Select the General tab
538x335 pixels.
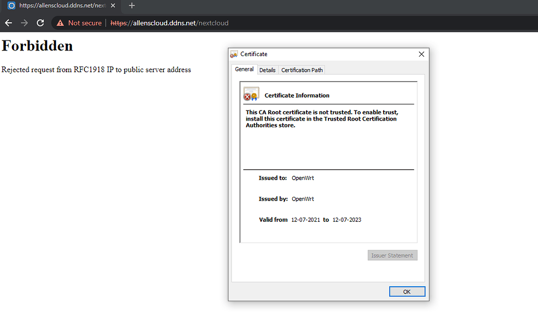(x=244, y=69)
